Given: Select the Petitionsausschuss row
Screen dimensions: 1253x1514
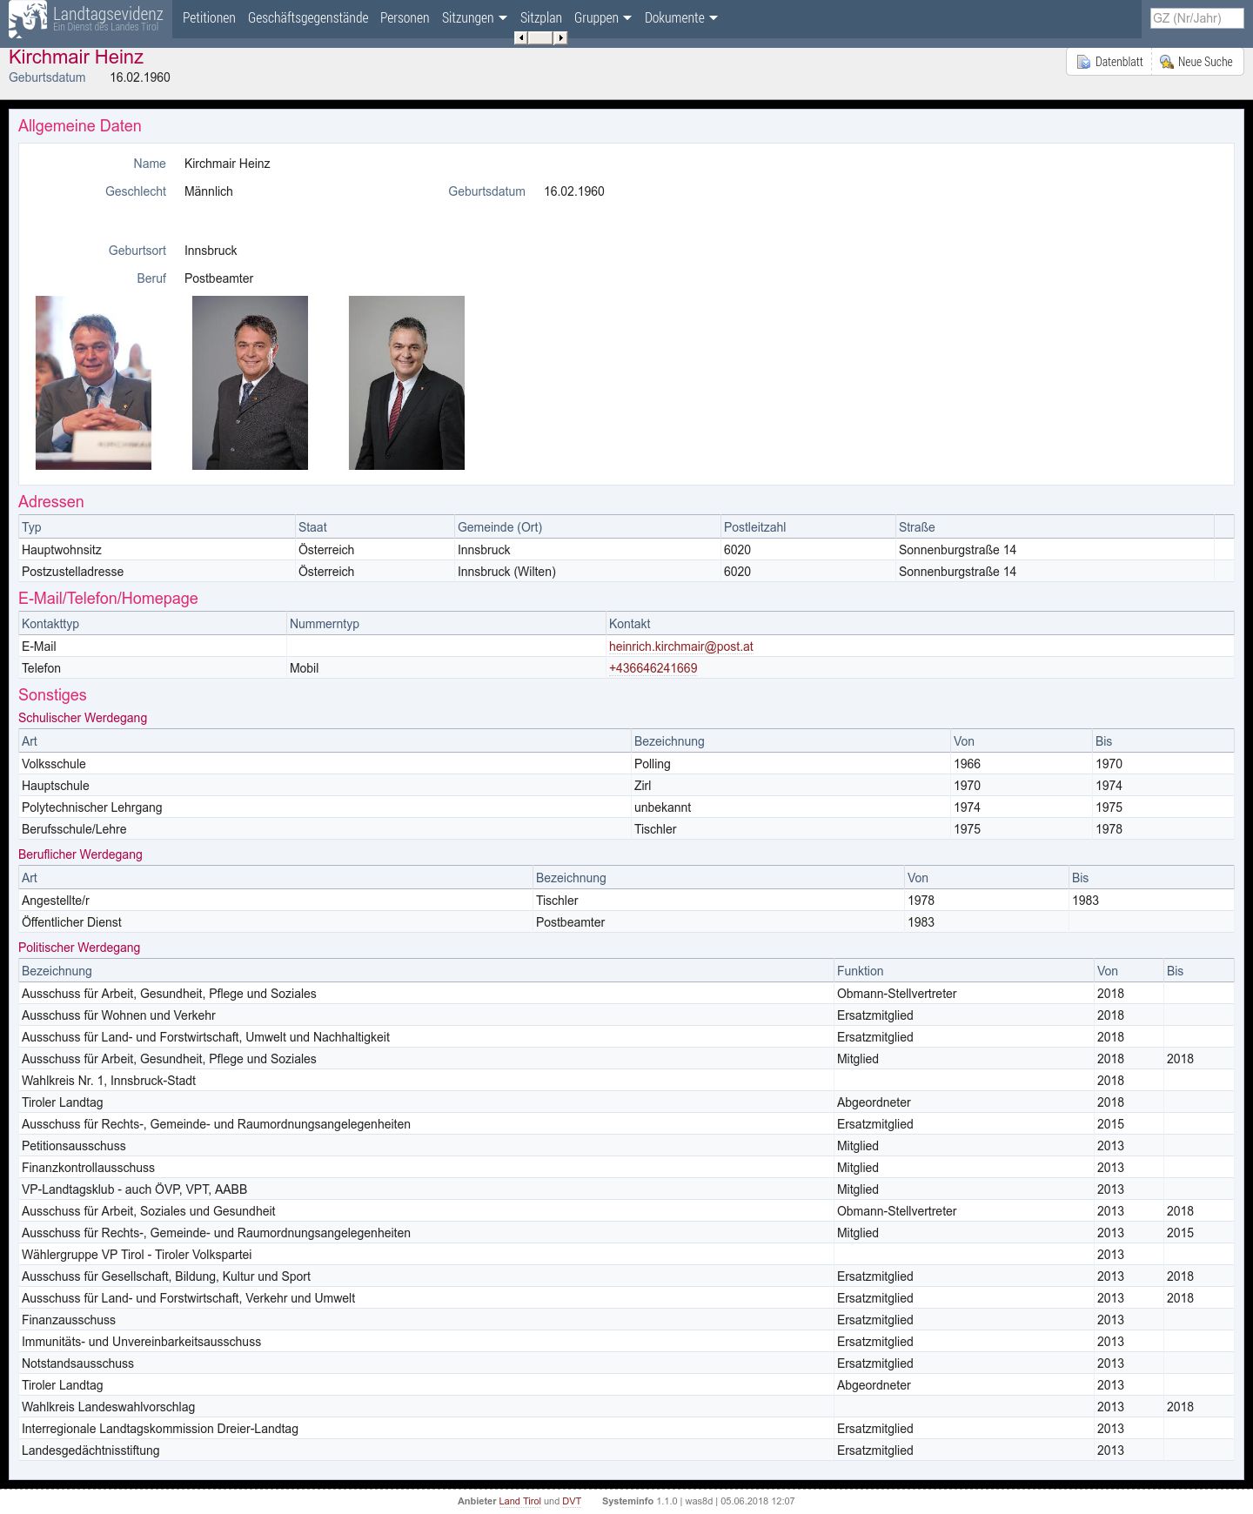Looking at the screenshot, I should point(626,1146).
